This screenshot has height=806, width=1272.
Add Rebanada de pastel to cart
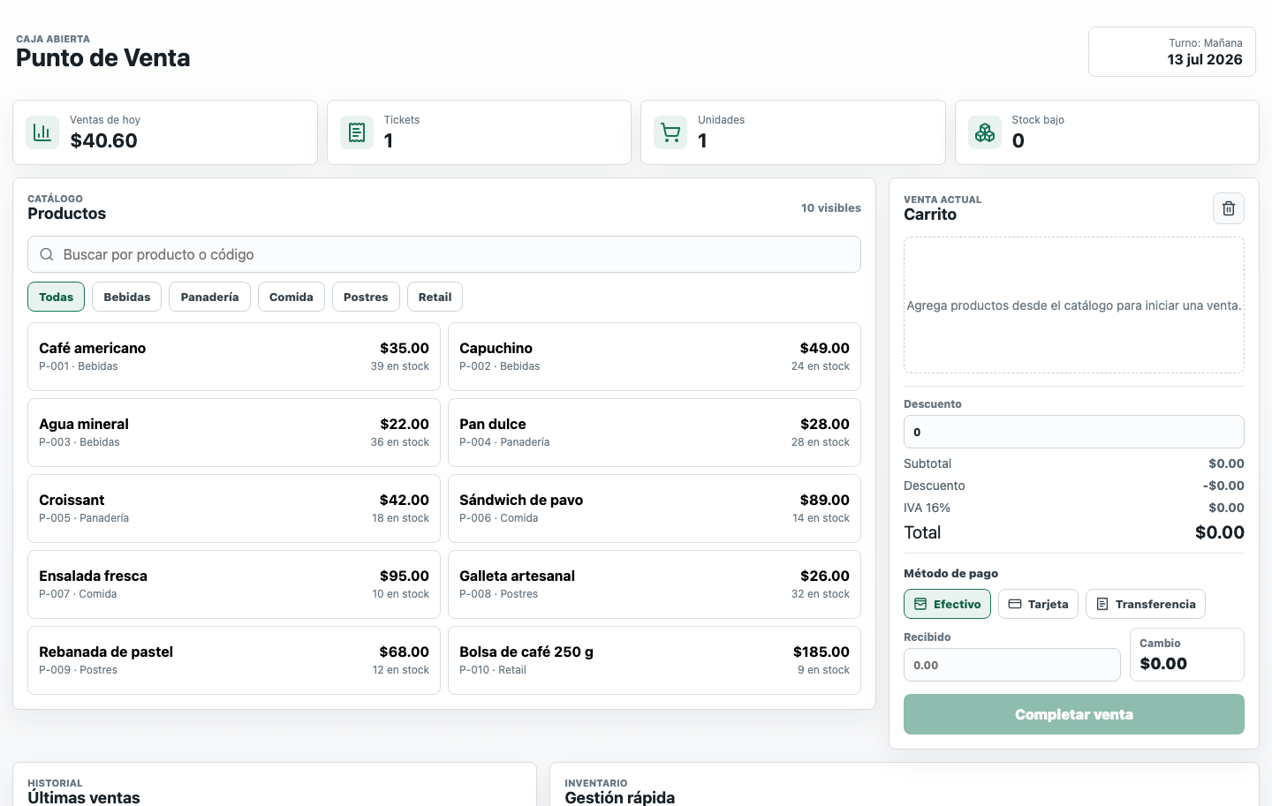coord(234,660)
